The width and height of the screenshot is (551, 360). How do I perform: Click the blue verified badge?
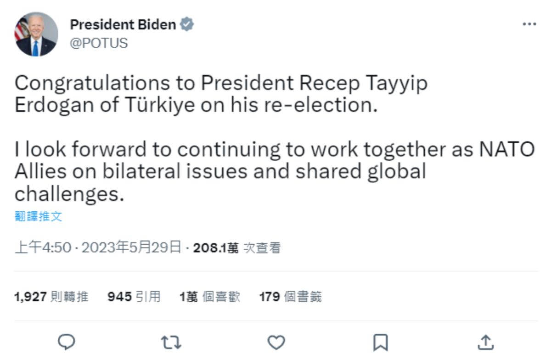point(186,25)
